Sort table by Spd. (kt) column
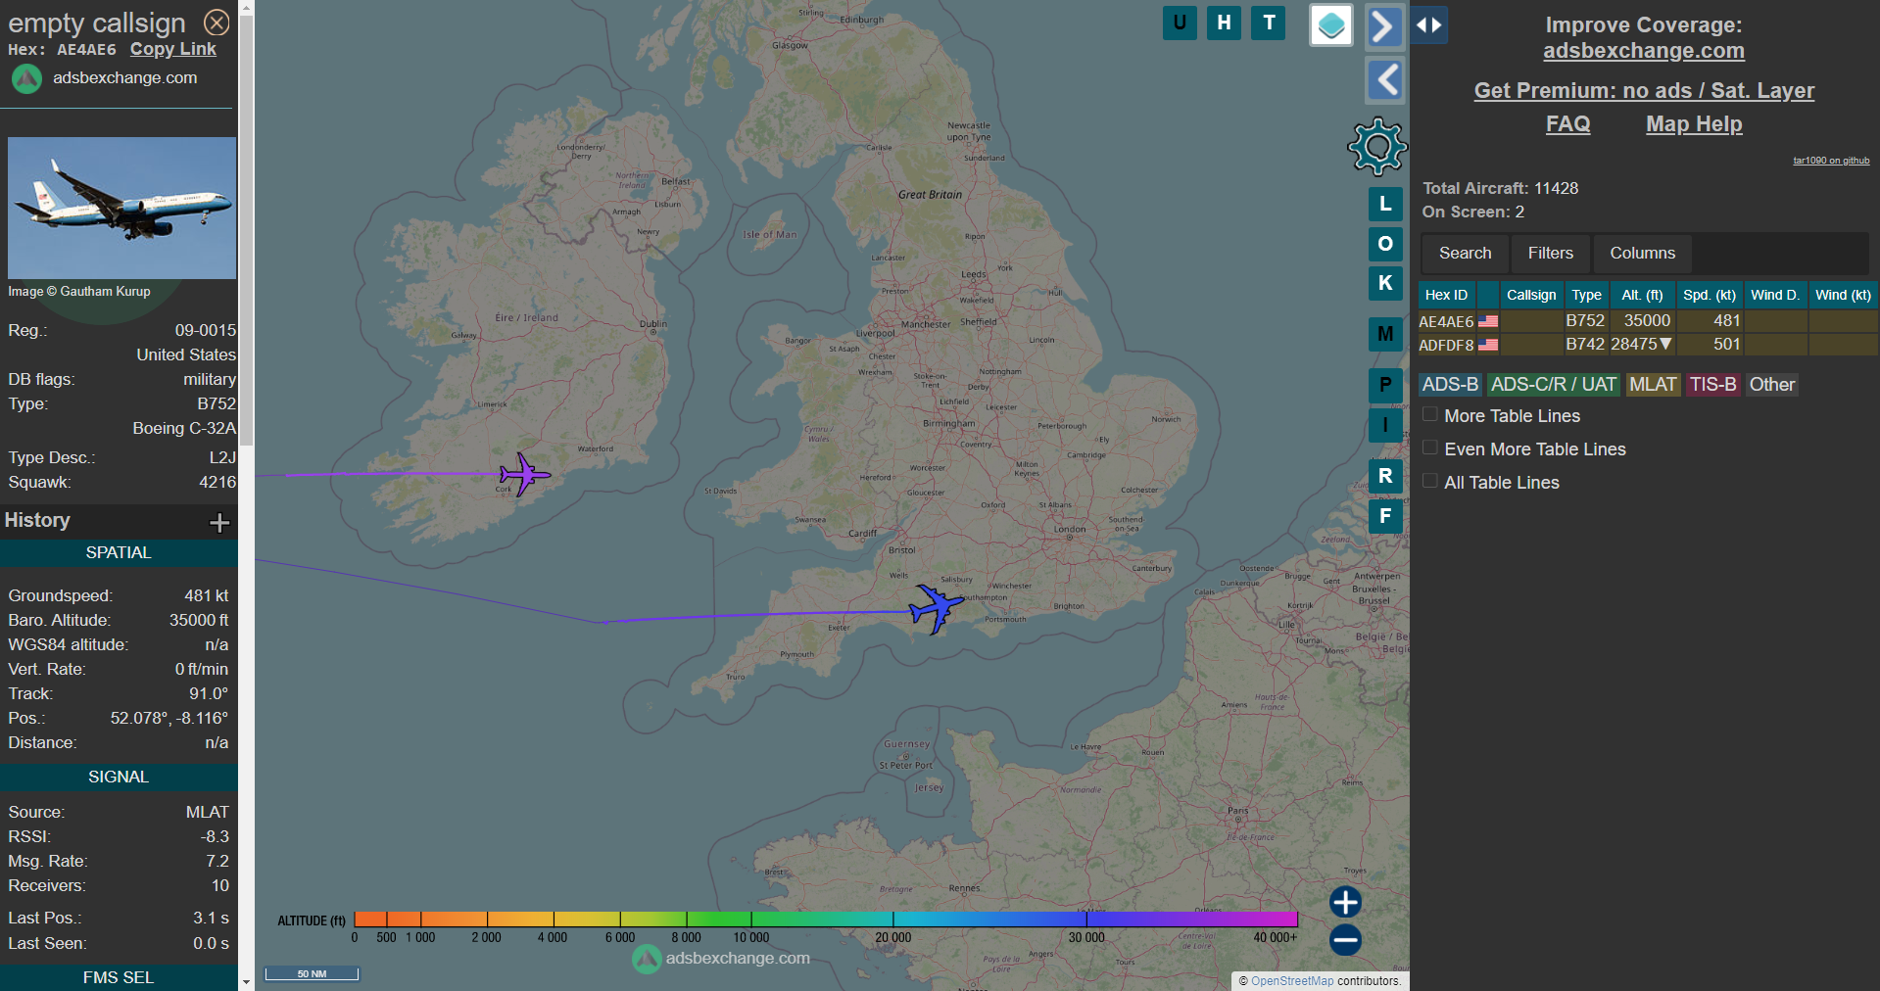This screenshot has width=1880, height=991. click(x=1709, y=295)
